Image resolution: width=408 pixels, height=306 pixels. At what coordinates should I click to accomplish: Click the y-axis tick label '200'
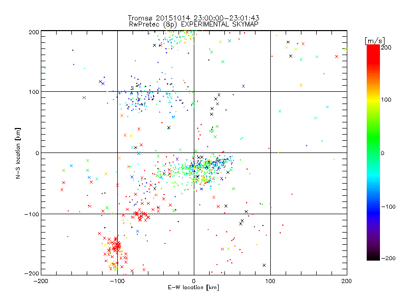(34, 32)
